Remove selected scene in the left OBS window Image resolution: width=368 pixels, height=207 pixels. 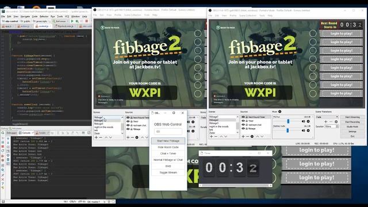tap(101, 137)
